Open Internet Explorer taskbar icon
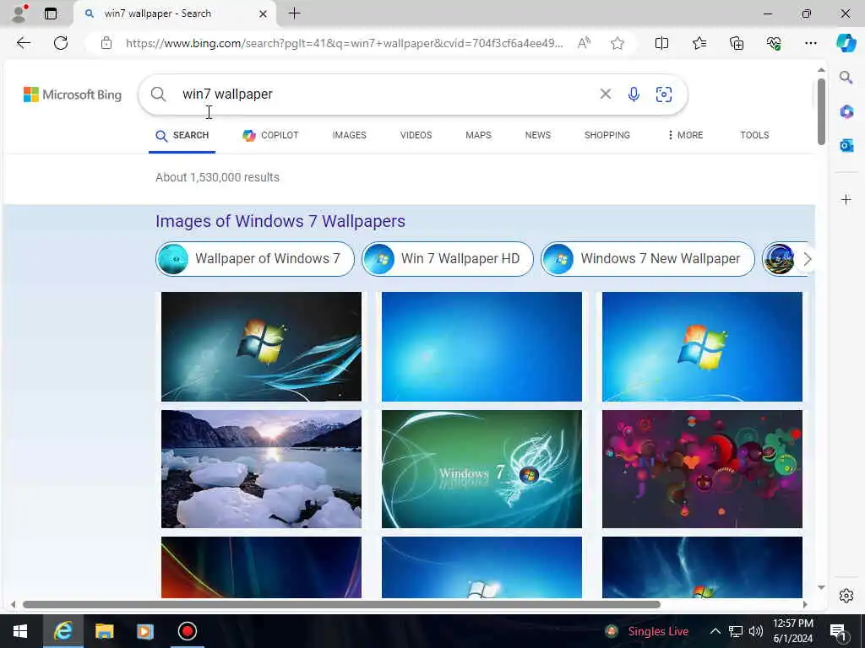This screenshot has height=648, width=865. (x=63, y=631)
